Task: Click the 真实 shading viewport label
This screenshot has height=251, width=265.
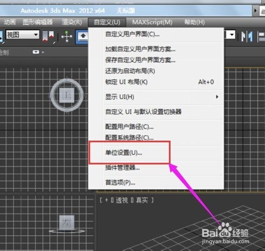Action: point(142,200)
